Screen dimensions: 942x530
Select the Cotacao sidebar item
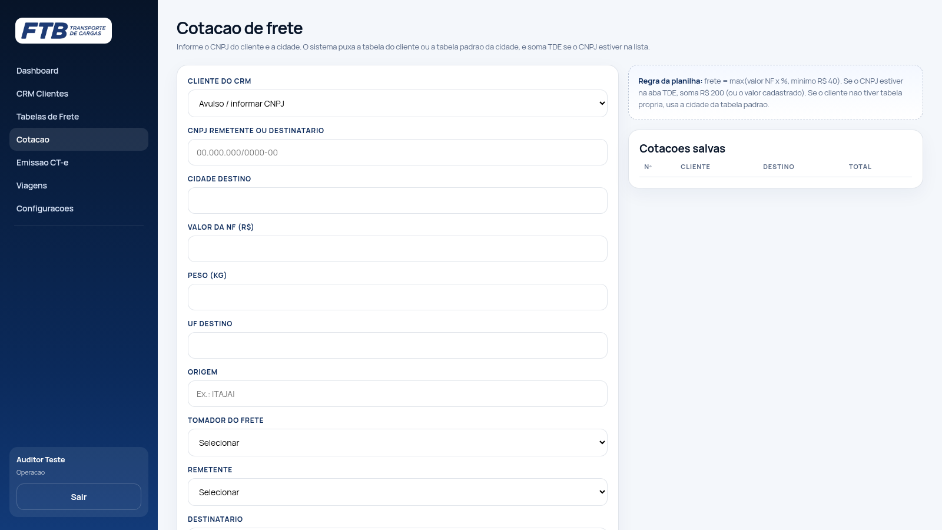pos(79,140)
